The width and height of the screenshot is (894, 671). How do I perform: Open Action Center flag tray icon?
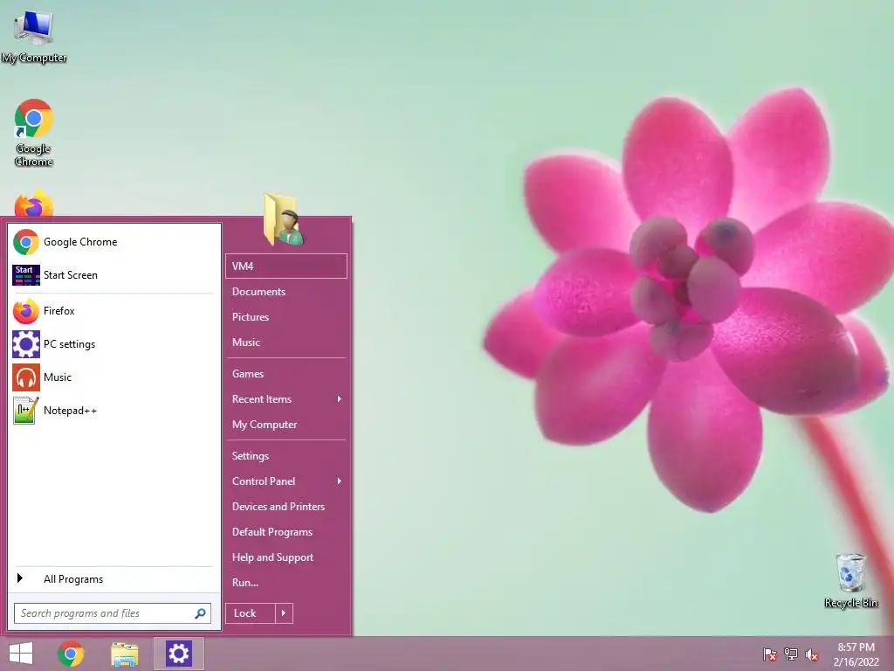[770, 654]
